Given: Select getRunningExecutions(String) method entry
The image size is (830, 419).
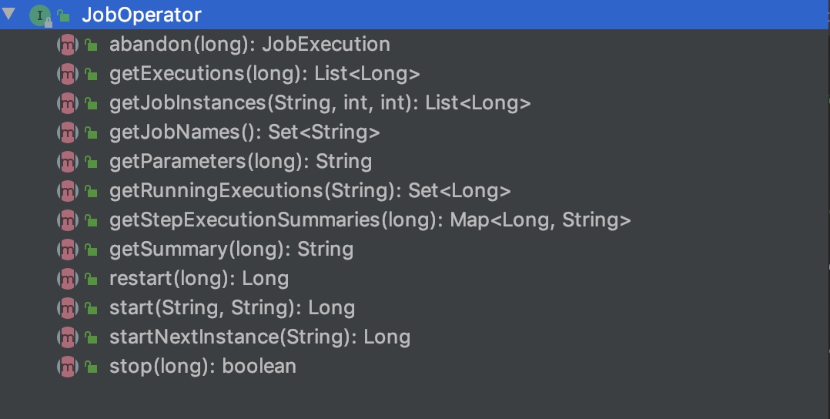Looking at the screenshot, I should [310, 191].
